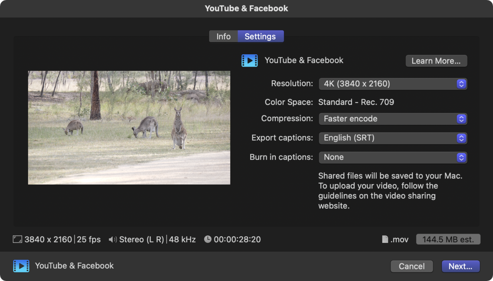Image resolution: width=493 pixels, height=281 pixels.
Task: Click the 144.5 MB est. file size field
Action: (x=448, y=239)
